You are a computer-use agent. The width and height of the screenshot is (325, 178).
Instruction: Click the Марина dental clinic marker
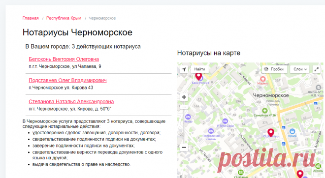click(262, 79)
